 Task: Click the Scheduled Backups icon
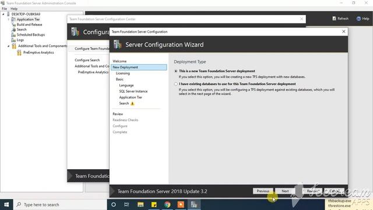13,35
